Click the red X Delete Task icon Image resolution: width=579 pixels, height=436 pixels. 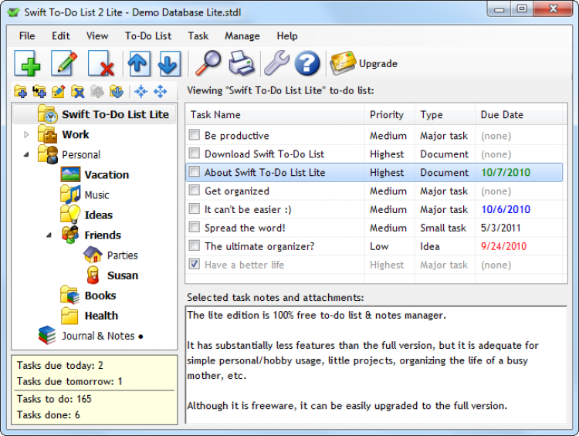point(101,63)
